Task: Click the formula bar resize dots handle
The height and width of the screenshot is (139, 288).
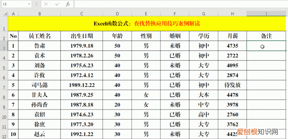Action: pos(36,4)
